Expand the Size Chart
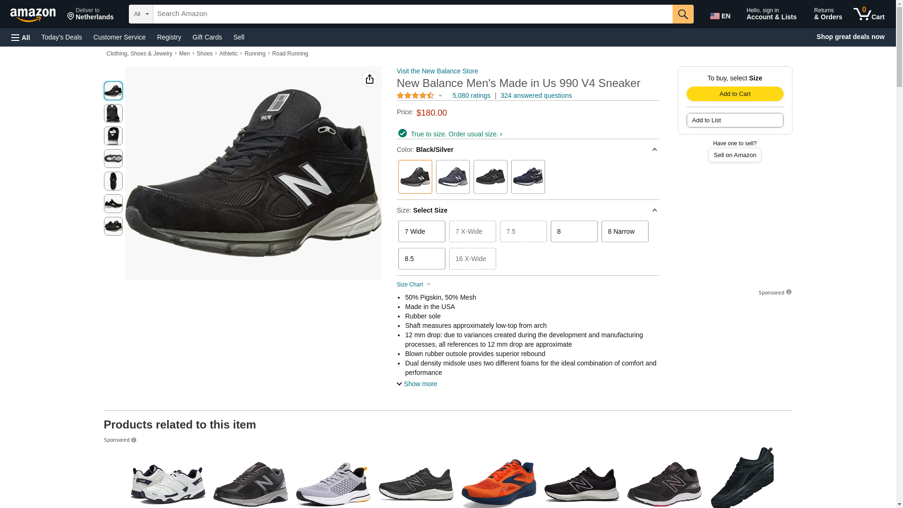 [x=413, y=285]
